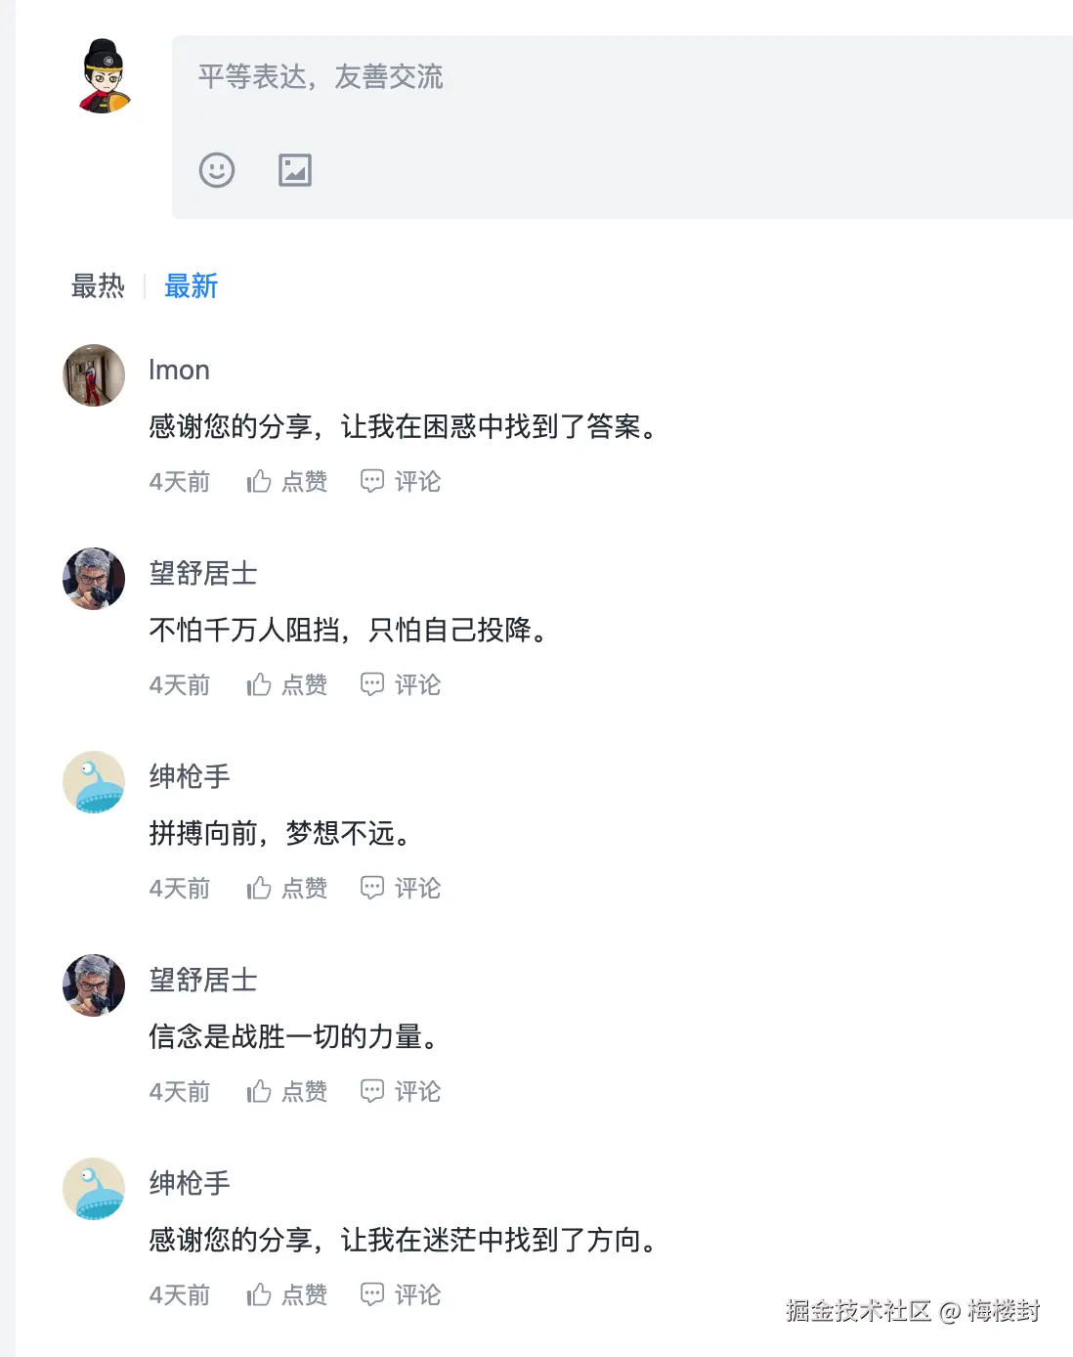
Task: Click the image upload icon in the comment box
Action: pos(294,170)
